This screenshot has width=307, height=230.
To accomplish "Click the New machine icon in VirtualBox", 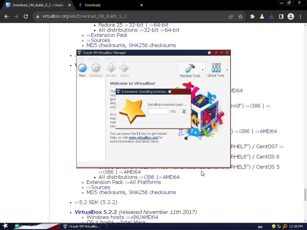I will click(x=82, y=68).
